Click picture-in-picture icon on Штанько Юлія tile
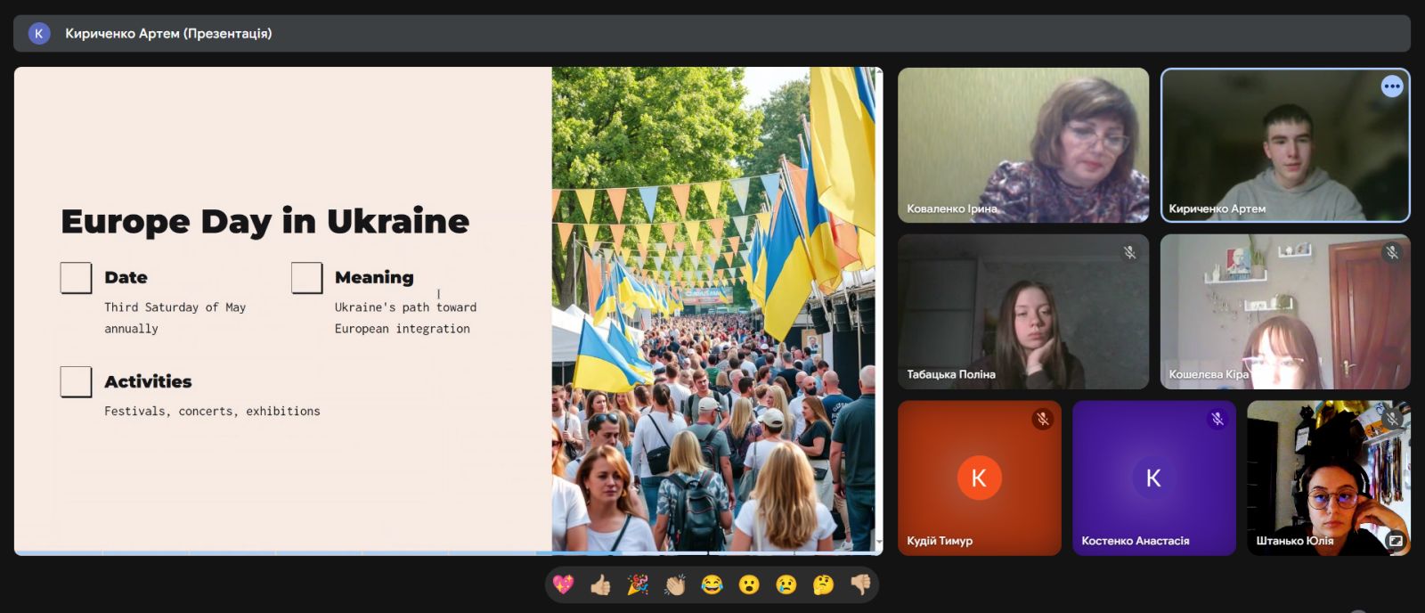 [x=1396, y=540]
